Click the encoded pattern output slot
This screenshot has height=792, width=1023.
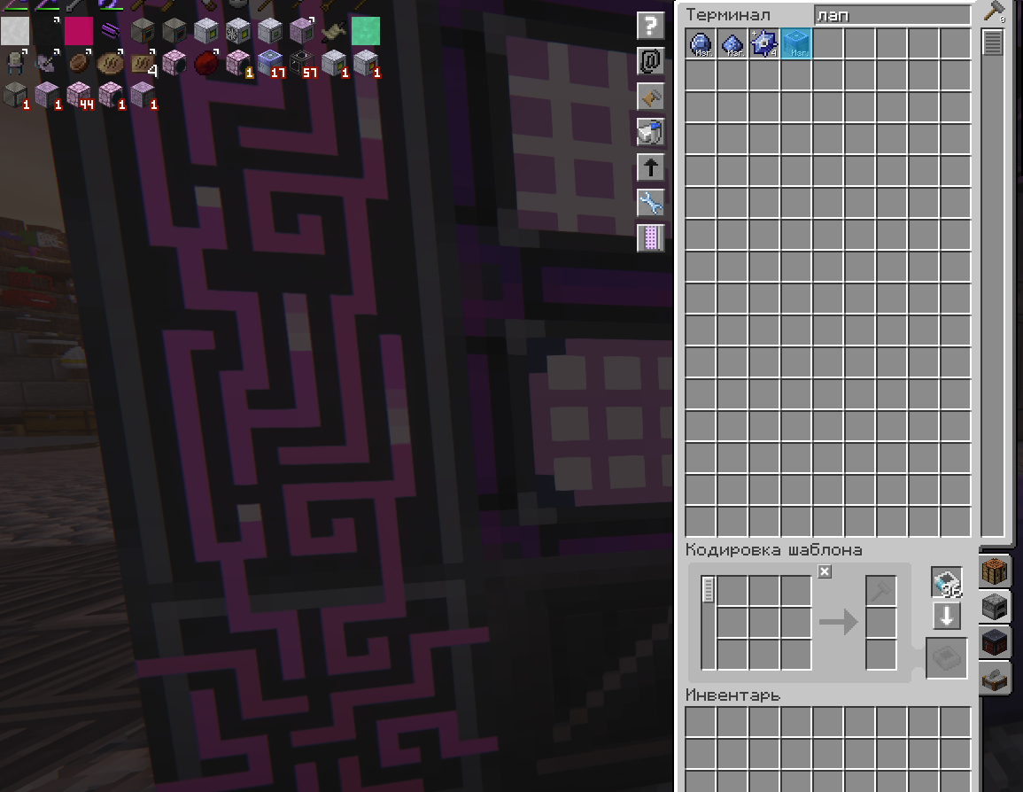tap(947, 658)
